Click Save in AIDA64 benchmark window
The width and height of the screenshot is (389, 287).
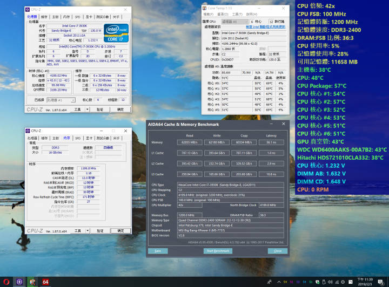(x=158, y=251)
